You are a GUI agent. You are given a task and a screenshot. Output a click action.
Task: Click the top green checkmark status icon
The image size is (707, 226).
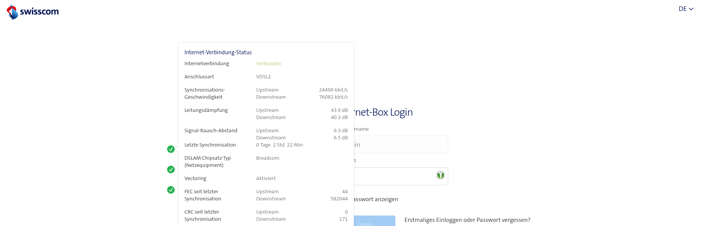(x=171, y=149)
